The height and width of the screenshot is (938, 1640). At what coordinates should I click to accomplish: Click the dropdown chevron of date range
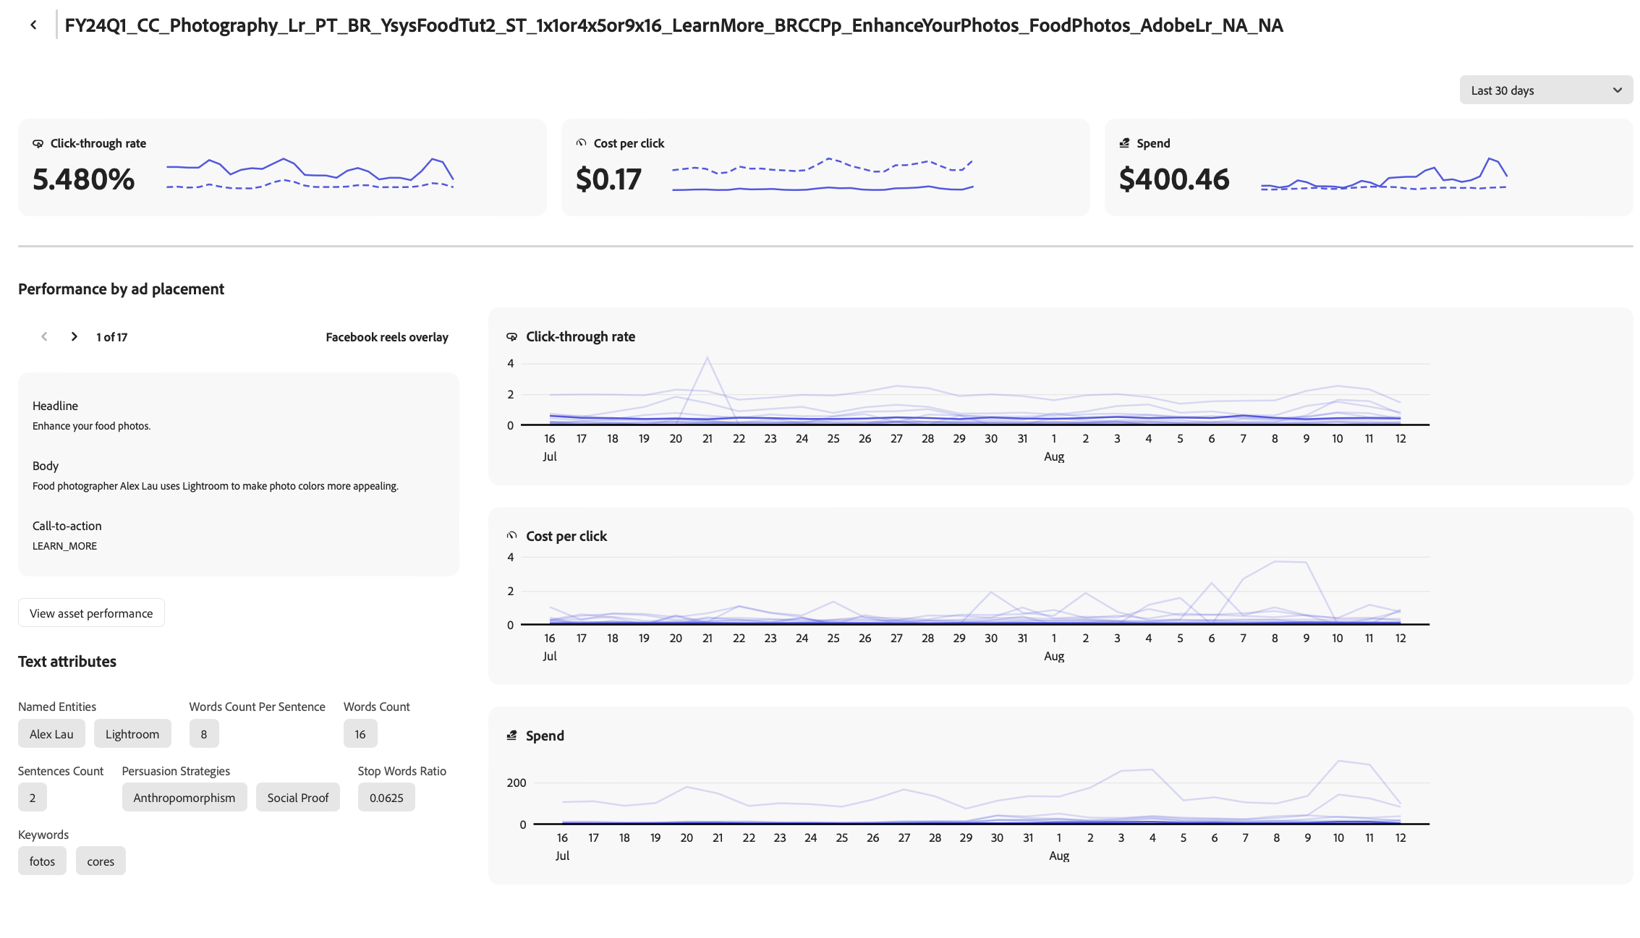point(1617,90)
